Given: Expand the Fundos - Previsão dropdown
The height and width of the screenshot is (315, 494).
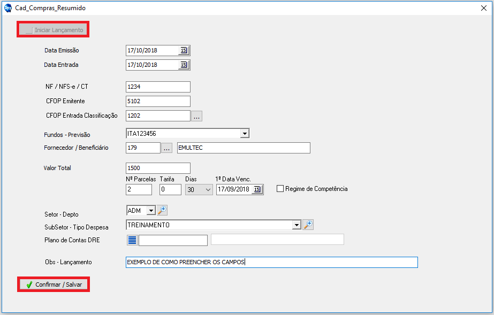Looking at the screenshot, I should click(245, 134).
